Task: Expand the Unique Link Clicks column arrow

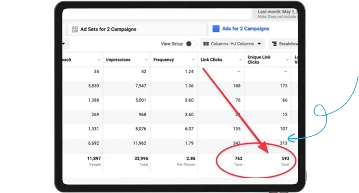Action: click(287, 60)
